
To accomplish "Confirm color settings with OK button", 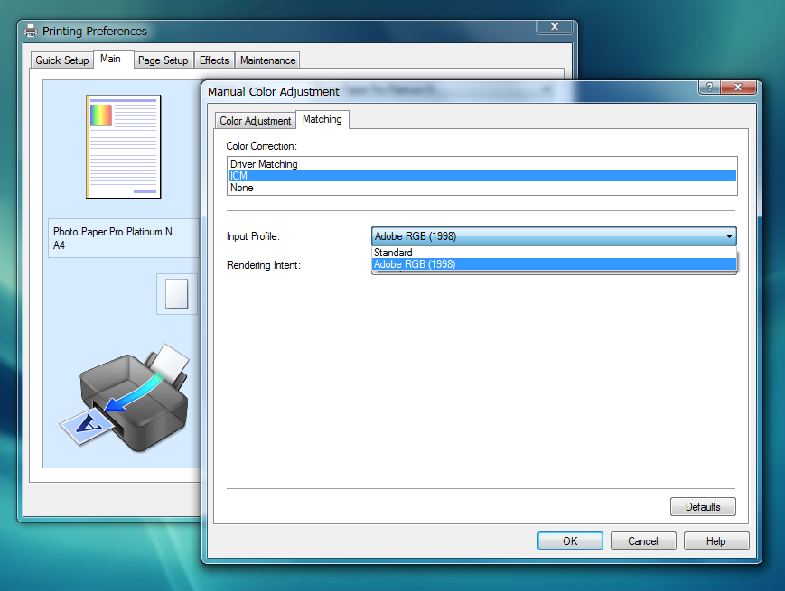I will point(570,541).
